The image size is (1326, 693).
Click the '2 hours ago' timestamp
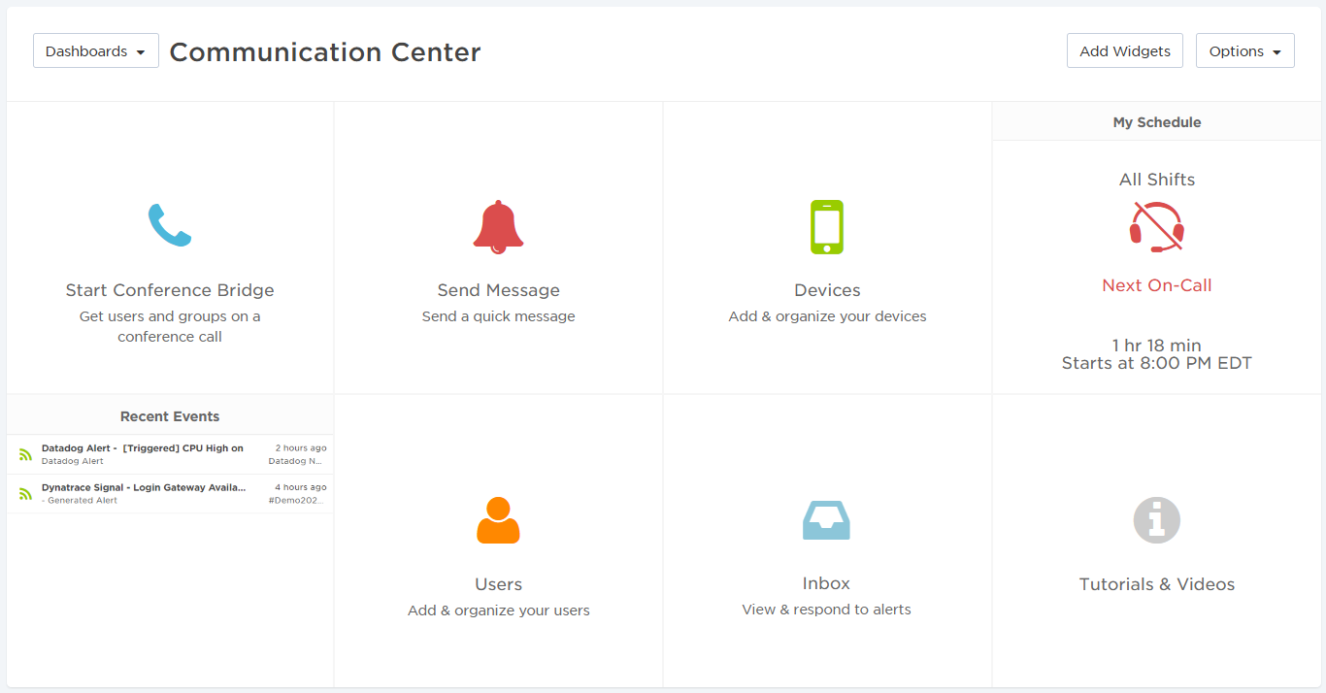coord(301,448)
